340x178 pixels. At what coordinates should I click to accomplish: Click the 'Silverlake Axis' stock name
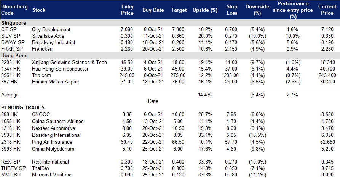(x=48, y=36)
